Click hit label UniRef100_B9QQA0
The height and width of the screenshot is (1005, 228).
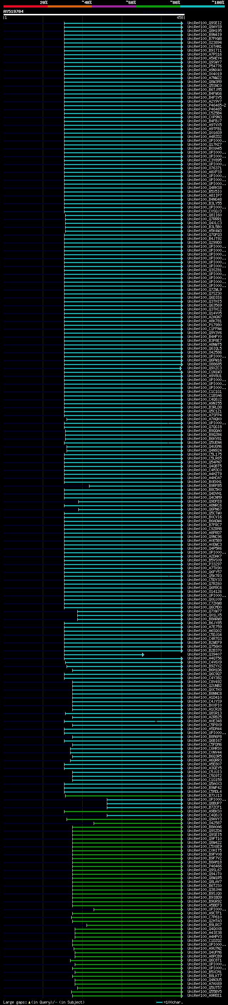click(204, 431)
